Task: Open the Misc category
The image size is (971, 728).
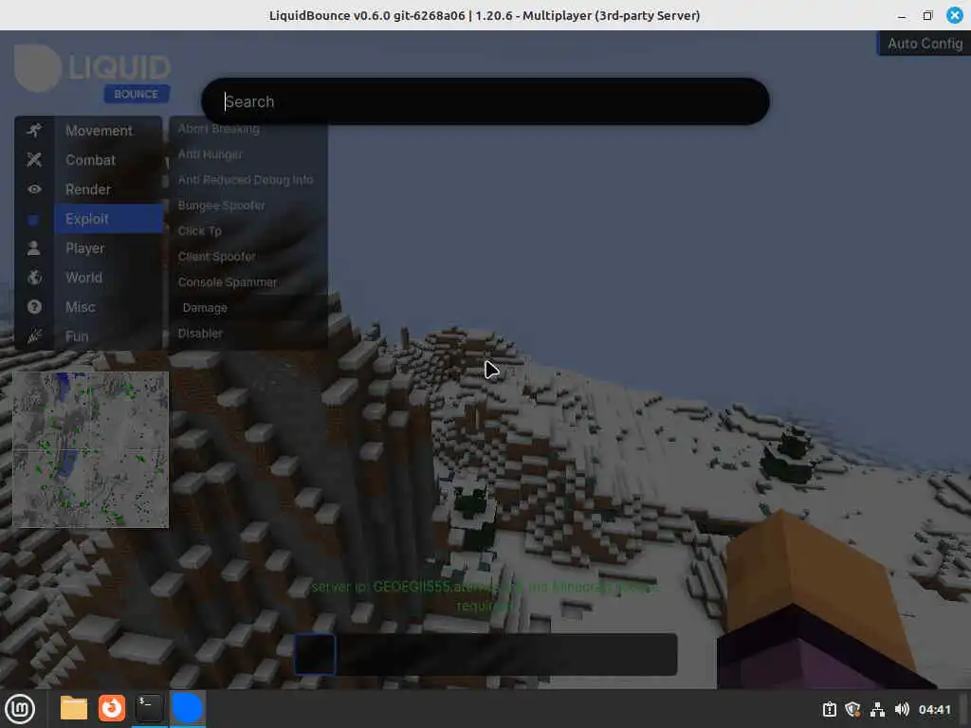Action: coord(108,307)
